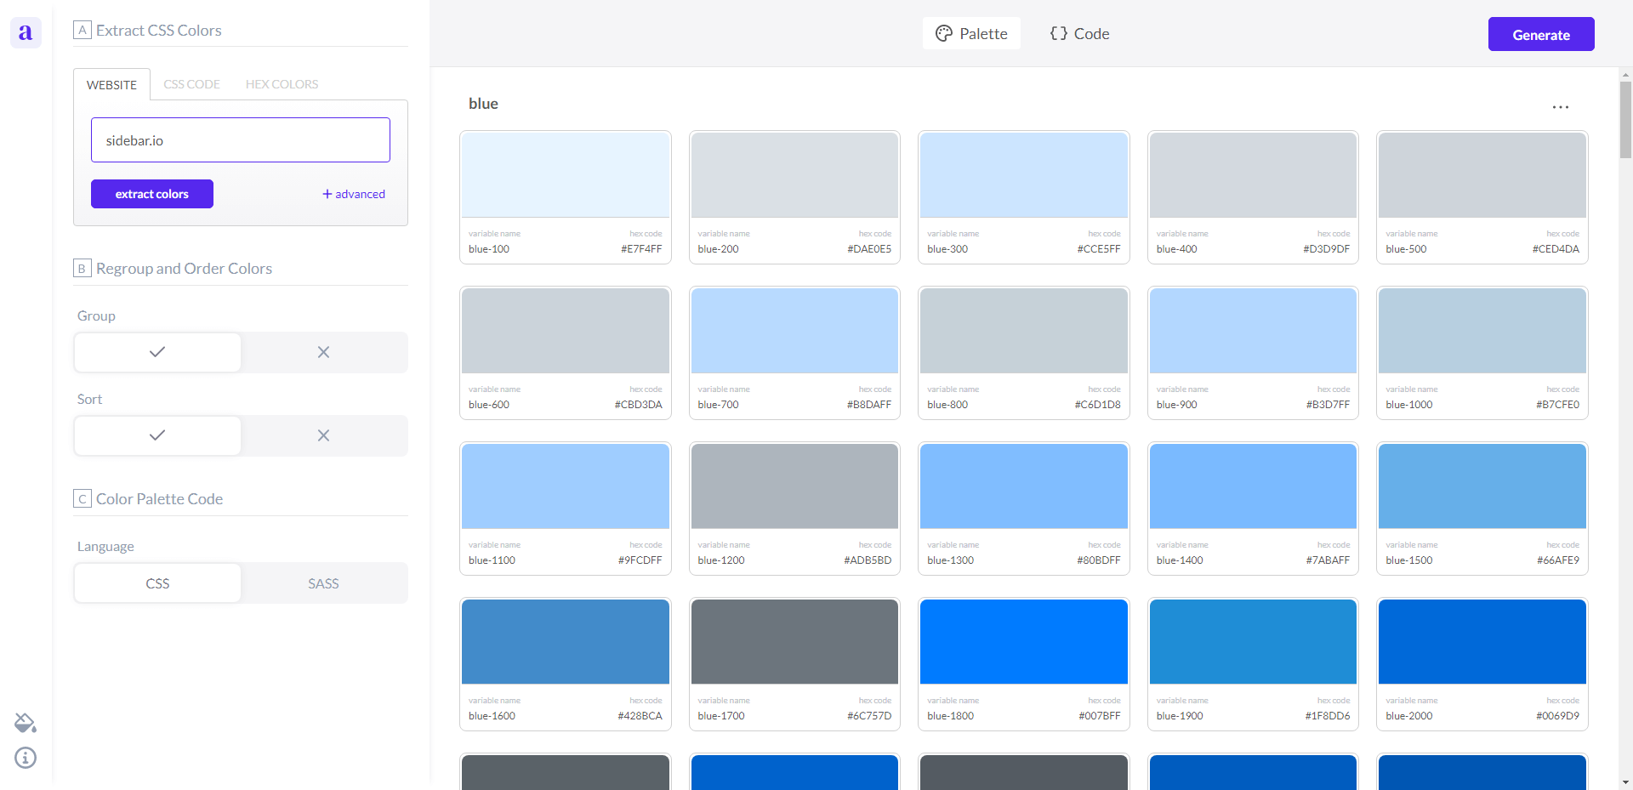The height and width of the screenshot is (790, 1633).
Task: Click the blue-1300 variable name
Action: pos(950,560)
